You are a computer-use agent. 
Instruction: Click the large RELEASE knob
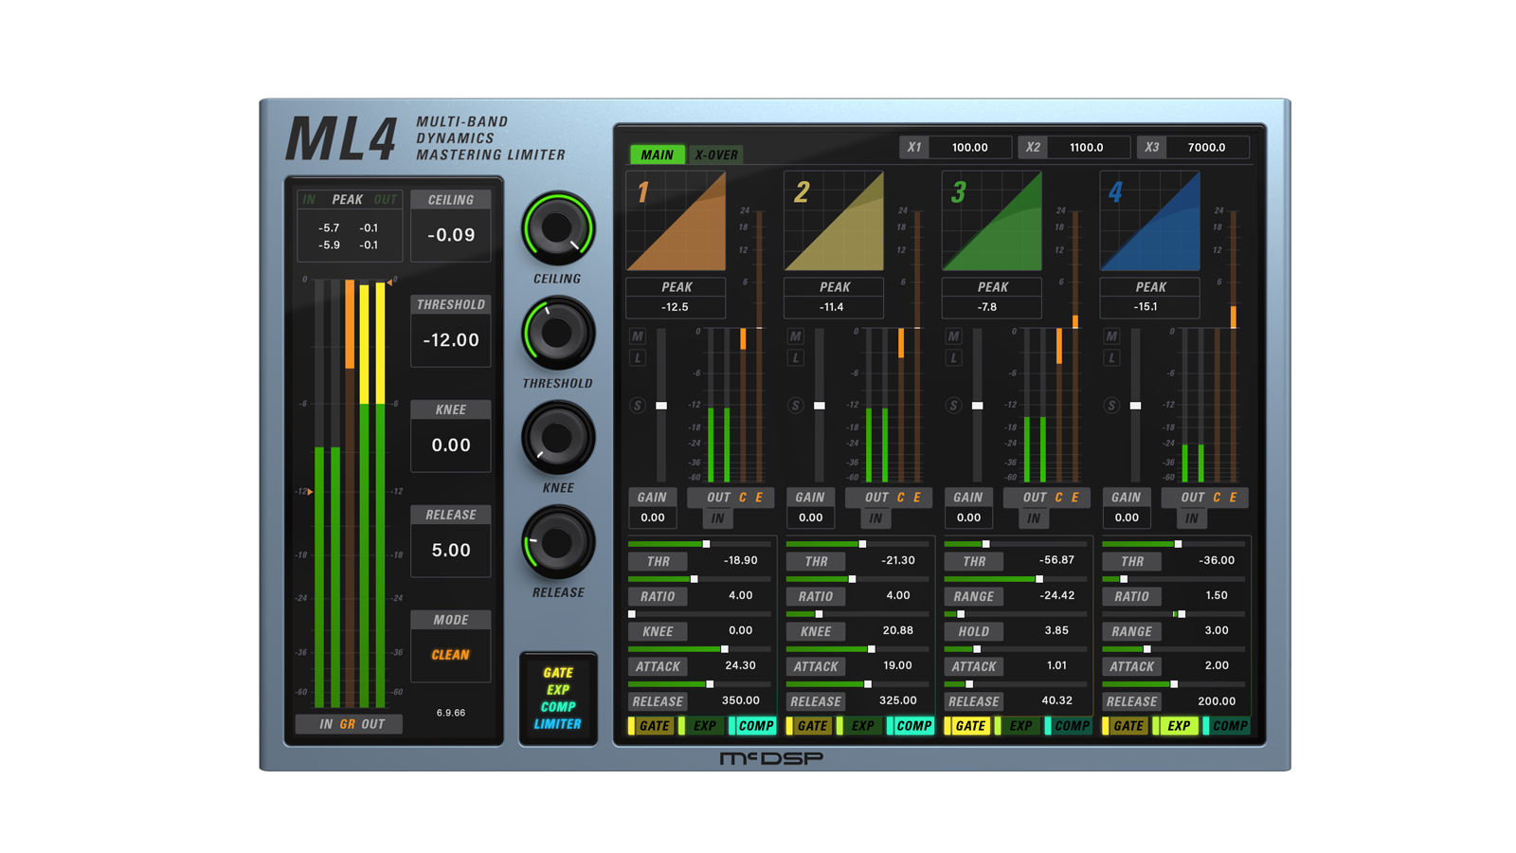pyautogui.click(x=557, y=542)
